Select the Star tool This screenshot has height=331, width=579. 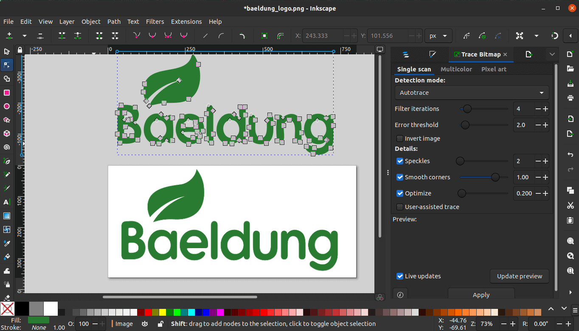click(6, 120)
